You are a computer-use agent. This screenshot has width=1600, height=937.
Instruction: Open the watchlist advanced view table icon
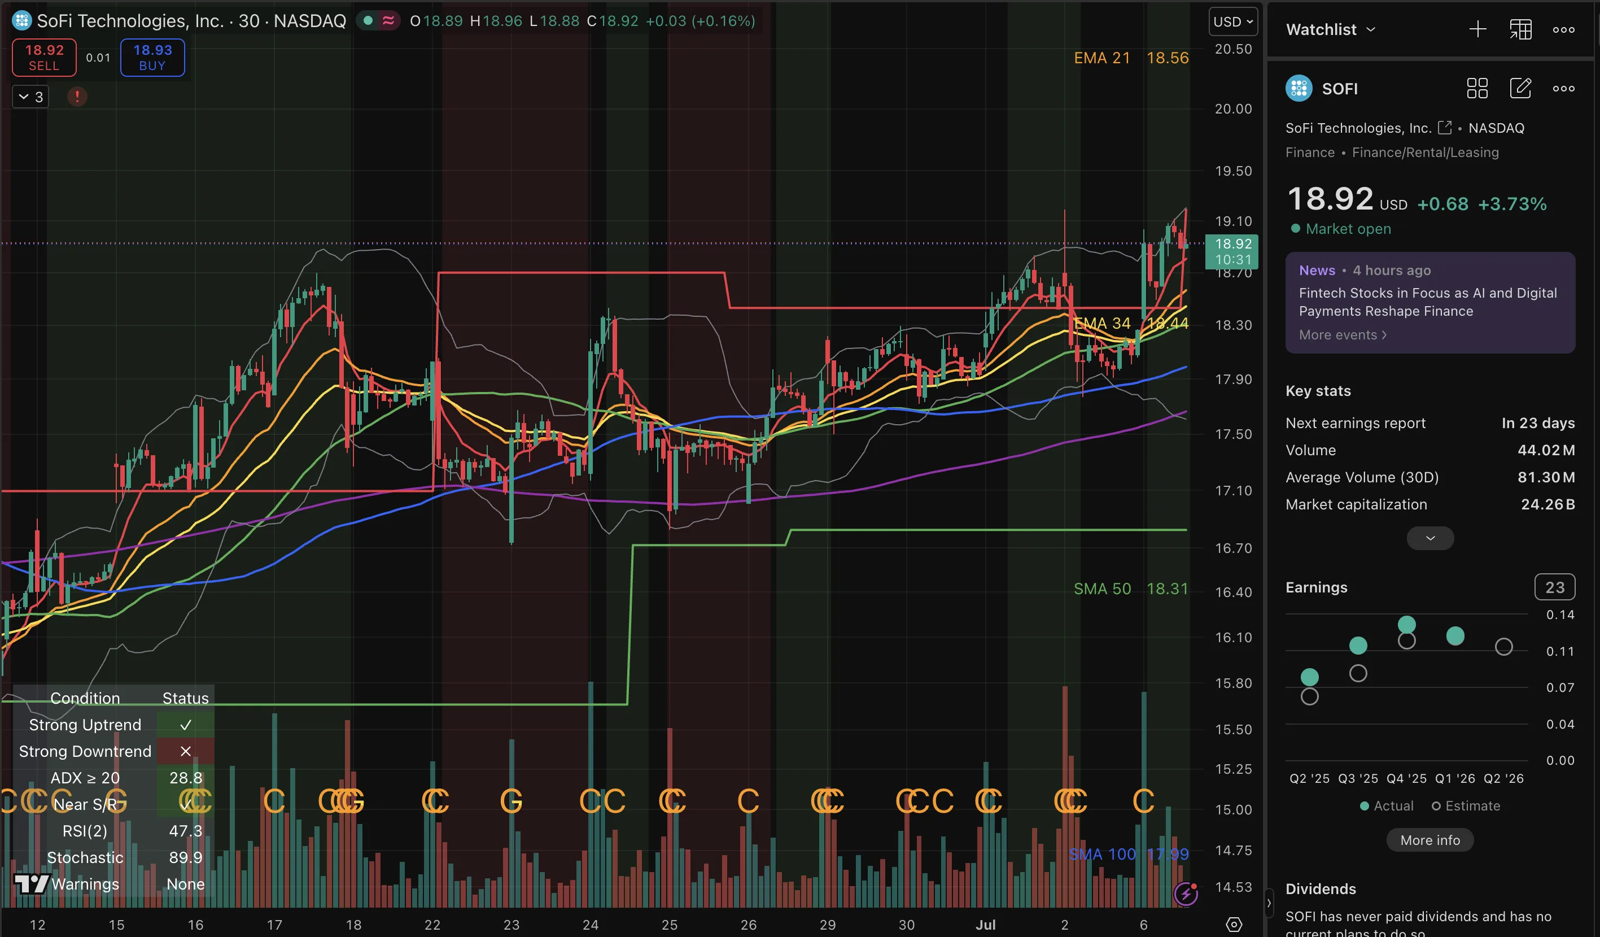pos(1520,29)
